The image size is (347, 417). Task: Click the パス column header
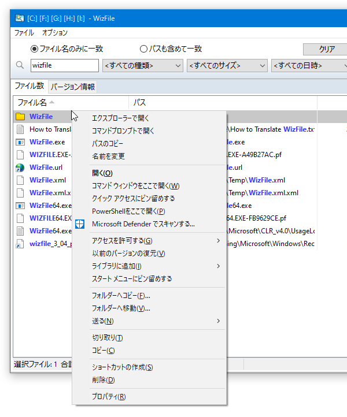click(223, 102)
